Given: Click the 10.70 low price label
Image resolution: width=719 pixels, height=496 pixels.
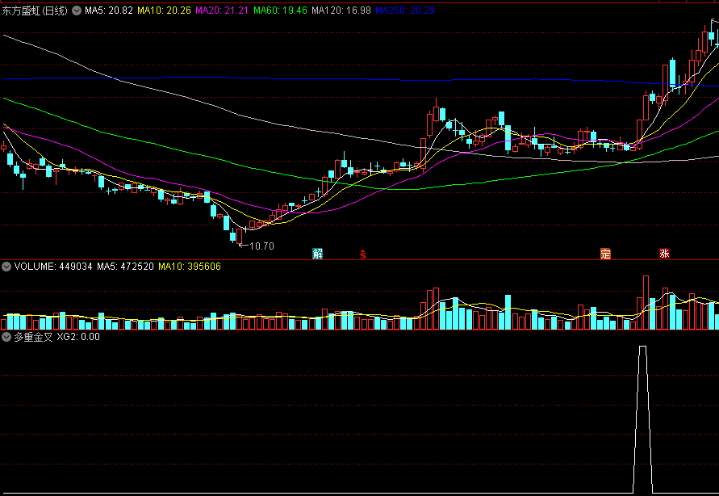Looking at the screenshot, I should click(x=261, y=246).
